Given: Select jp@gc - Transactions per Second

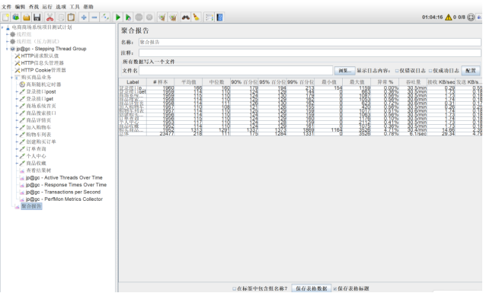Looking at the screenshot, I should click(63, 192).
